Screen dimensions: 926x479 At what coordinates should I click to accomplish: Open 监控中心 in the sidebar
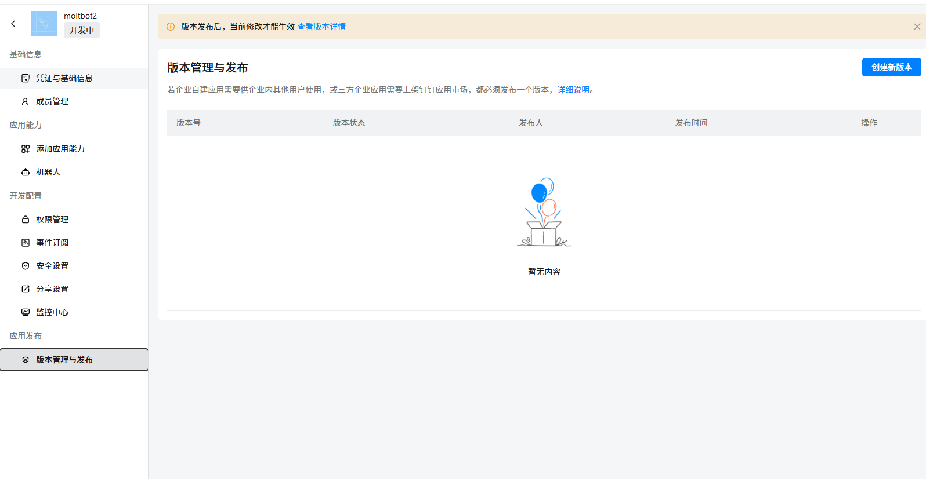52,312
